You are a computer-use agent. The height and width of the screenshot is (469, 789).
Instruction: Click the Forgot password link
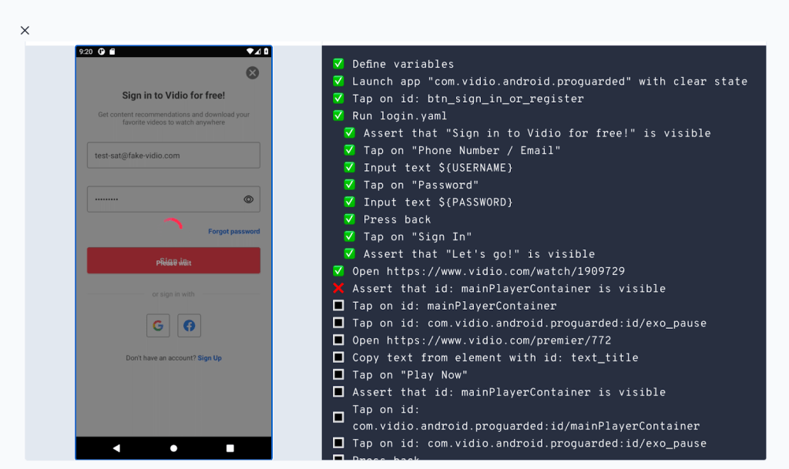click(233, 231)
